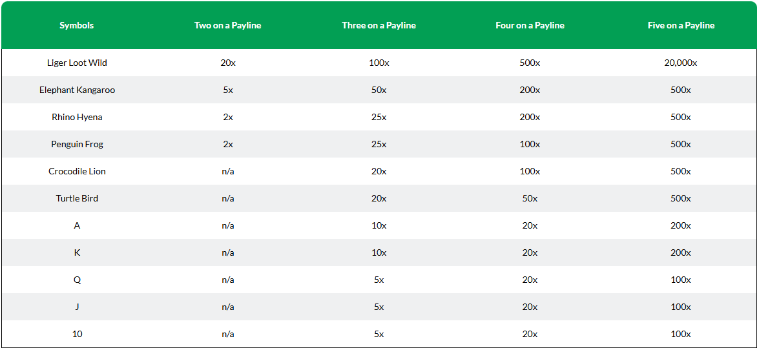The width and height of the screenshot is (759, 350).
Task: Select the Four on a Payline header
Action: [530, 26]
